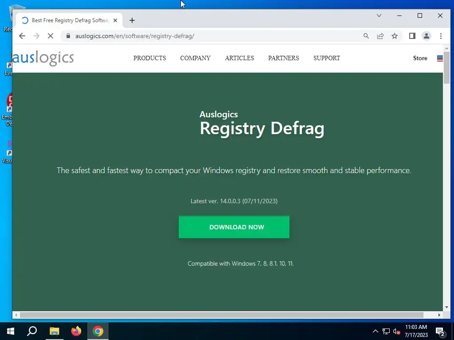
Task: Maximize the Chrome window
Action: click(419, 15)
